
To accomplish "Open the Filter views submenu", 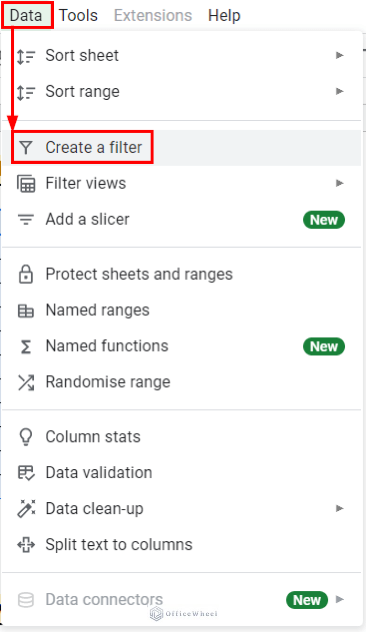I will 340,183.
